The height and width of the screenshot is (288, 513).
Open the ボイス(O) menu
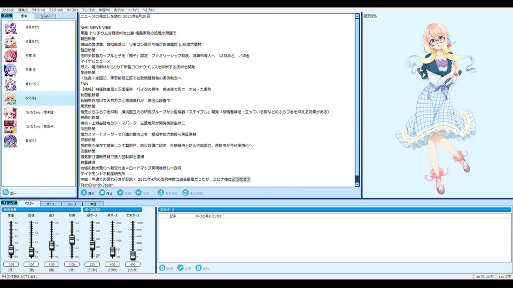click(x=73, y=10)
